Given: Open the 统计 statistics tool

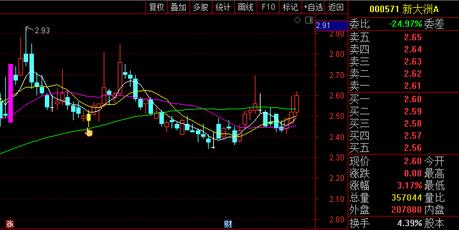Looking at the screenshot, I should (x=223, y=7).
